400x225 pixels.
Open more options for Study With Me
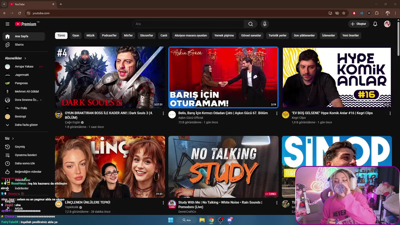tap(277, 203)
